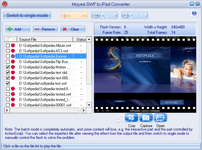This screenshot has height=150, width=202.
Task: Click red dot beside Softpedia AS3.swf
Action: click(13, 51)
